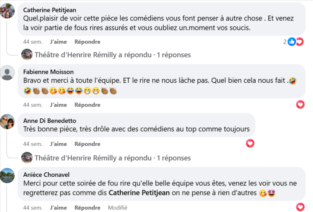Click Répondre under Catherine Petitjean's comment
Viewport: 313px width, 212px height.
click(87, 42)
